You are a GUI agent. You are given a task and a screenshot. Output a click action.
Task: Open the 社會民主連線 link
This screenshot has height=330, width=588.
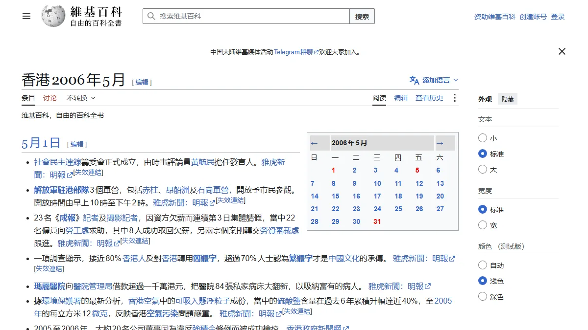coord(57,162)
